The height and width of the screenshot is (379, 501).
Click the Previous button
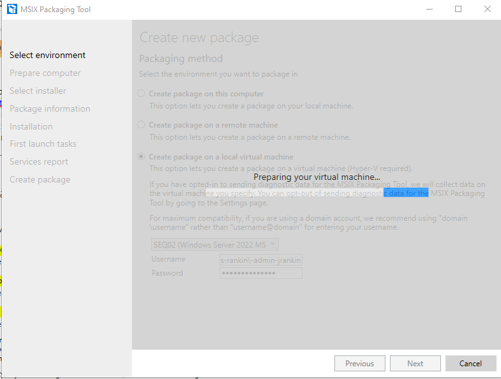(359, 364)
